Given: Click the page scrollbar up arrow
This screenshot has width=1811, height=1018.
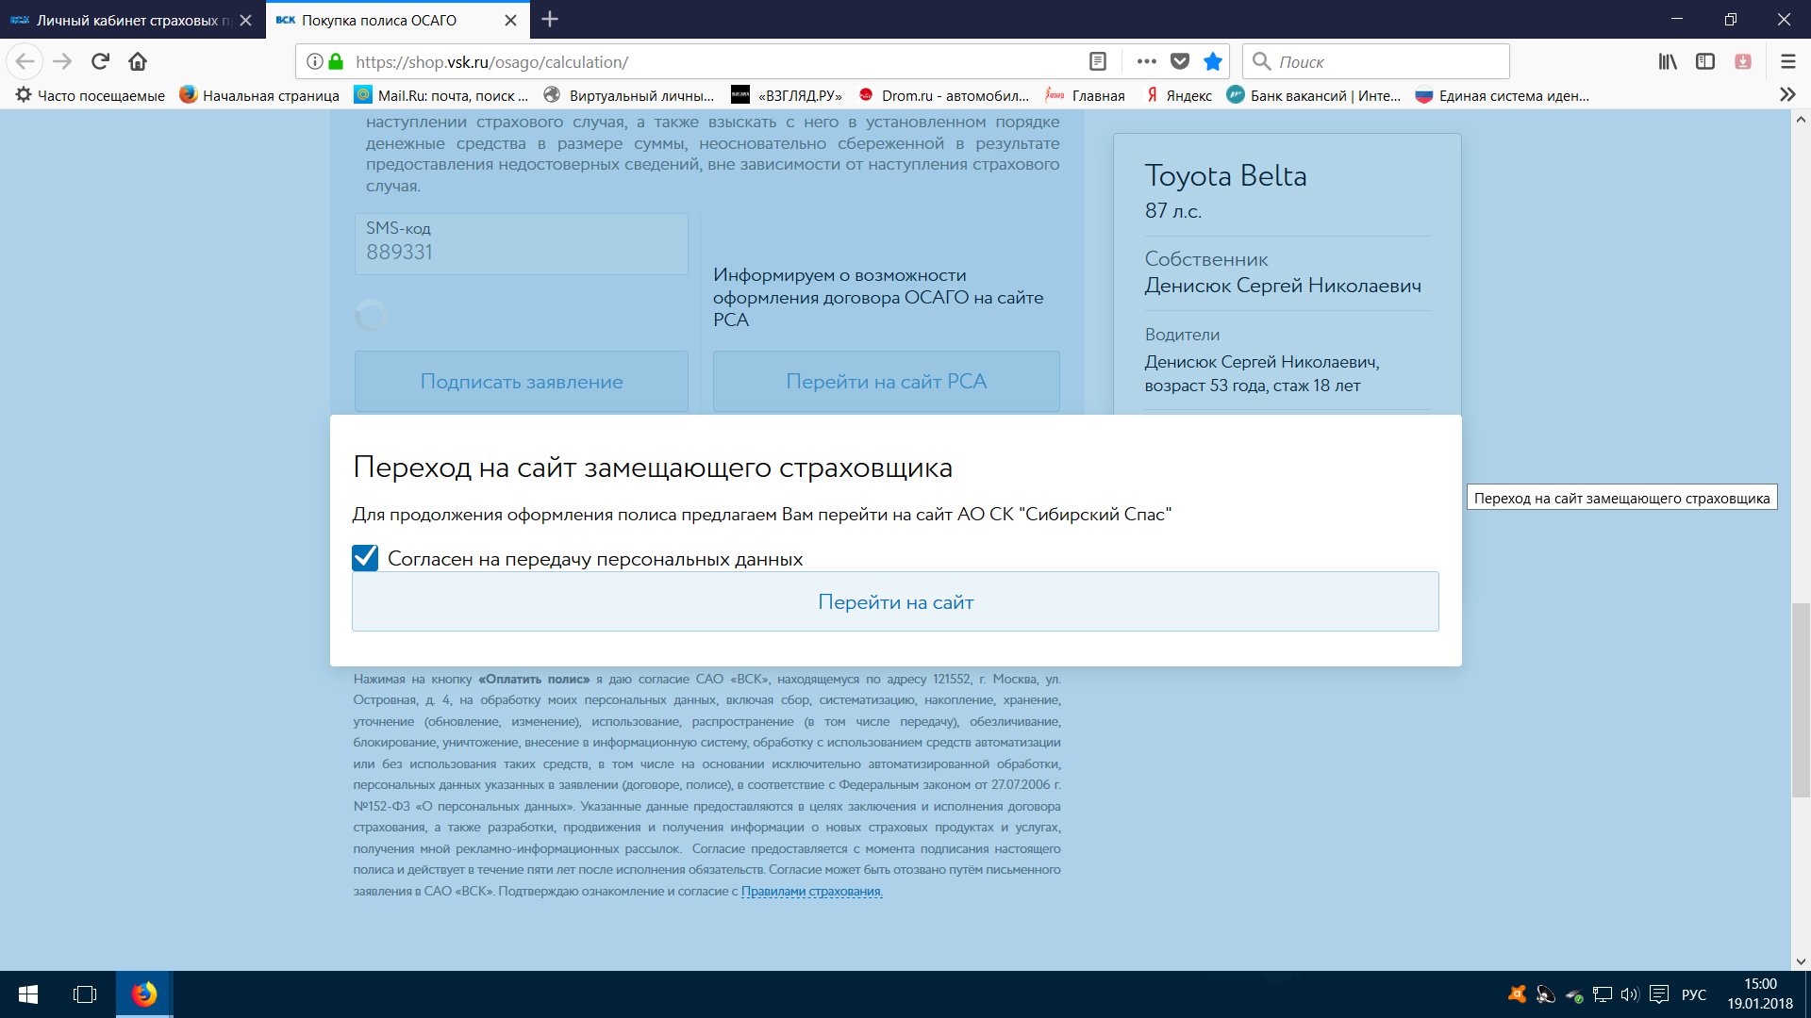Looking at the screenshot, I should coord(1801,120).
